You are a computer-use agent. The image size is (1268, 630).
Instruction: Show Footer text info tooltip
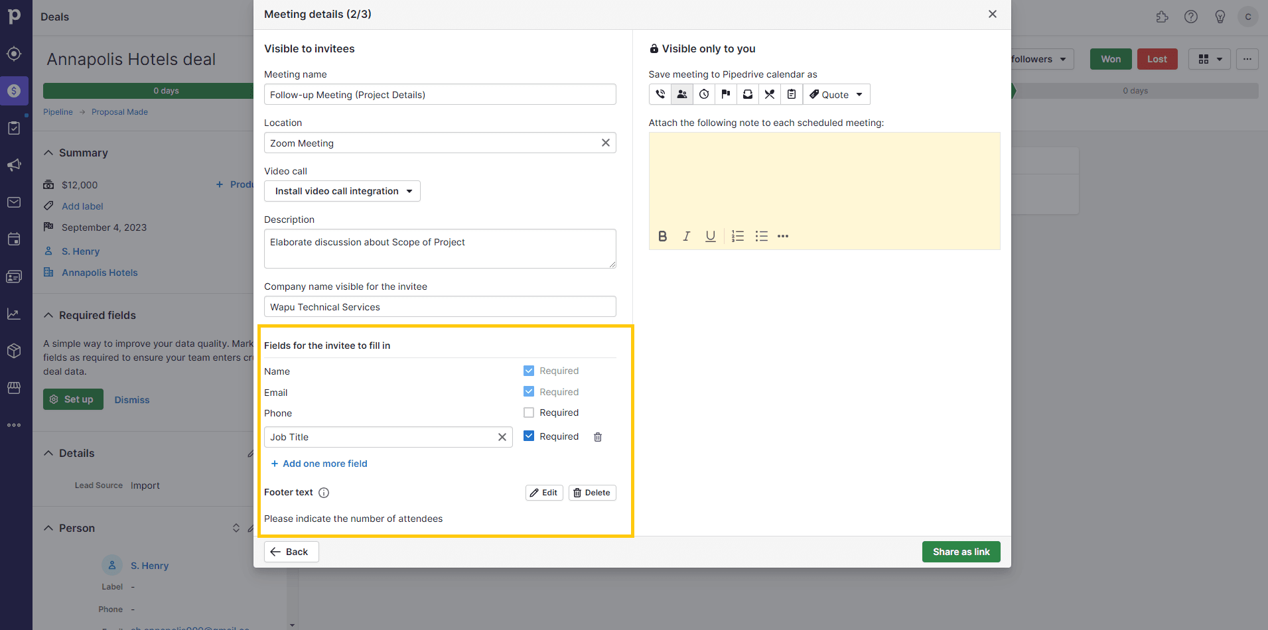coord(324,493)
